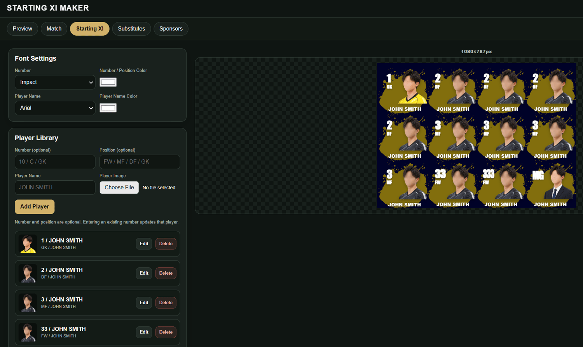The width and height of the screenshot is (583, 347).
Task: Open the Match tab
Action: click(54, 29)
